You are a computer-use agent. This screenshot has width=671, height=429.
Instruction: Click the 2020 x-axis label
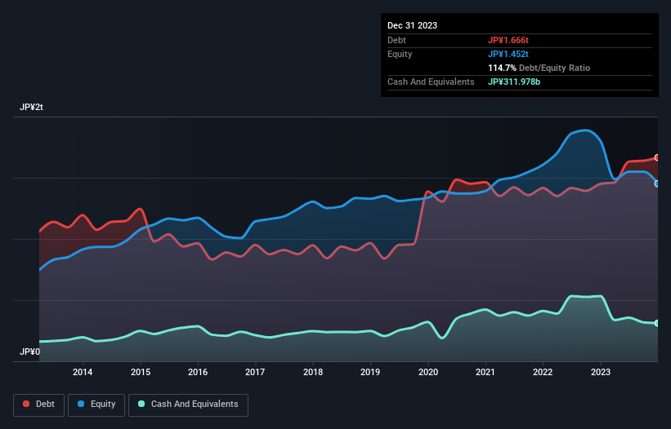pyautogui.click(x=428, y=372)
